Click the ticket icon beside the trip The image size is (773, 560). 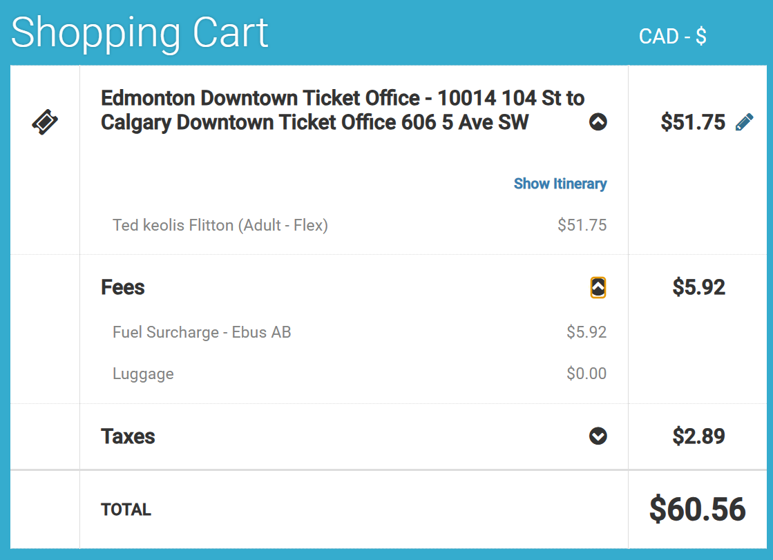click(x=45, y=123)
